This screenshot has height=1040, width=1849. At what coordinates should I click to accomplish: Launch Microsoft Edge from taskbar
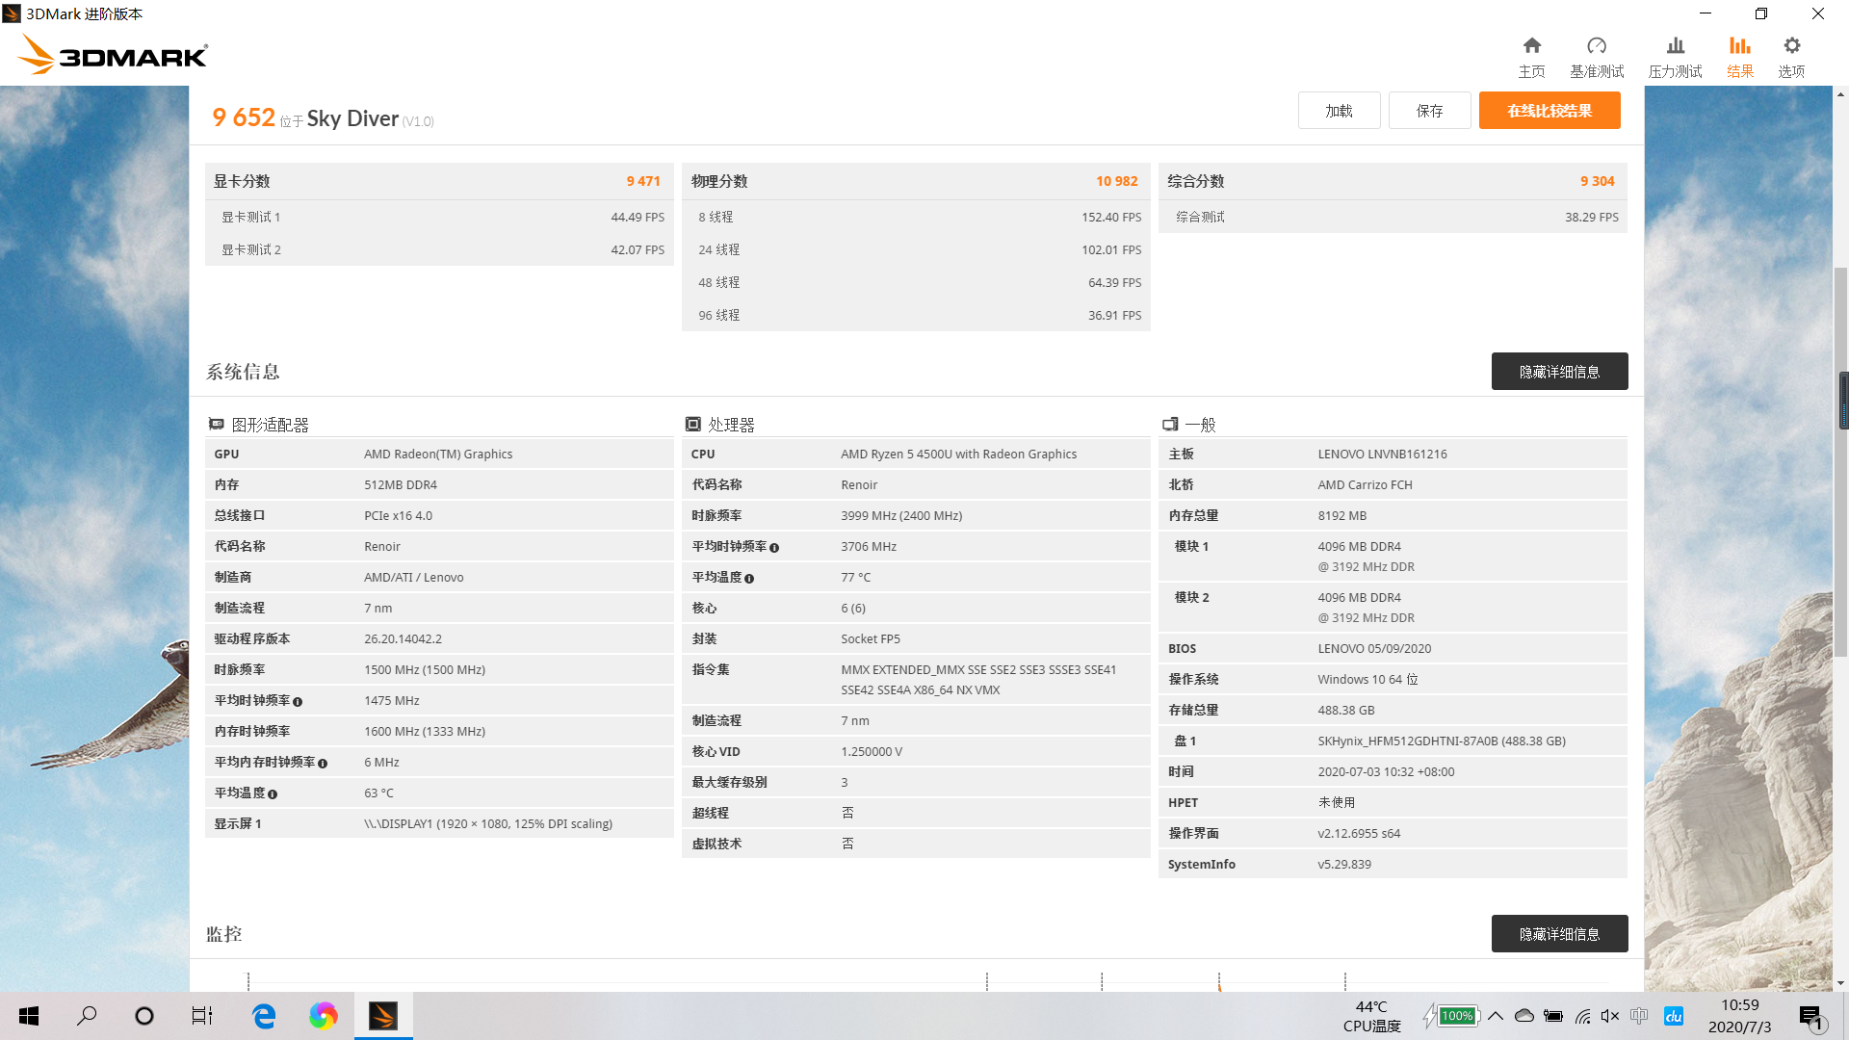264,1016
